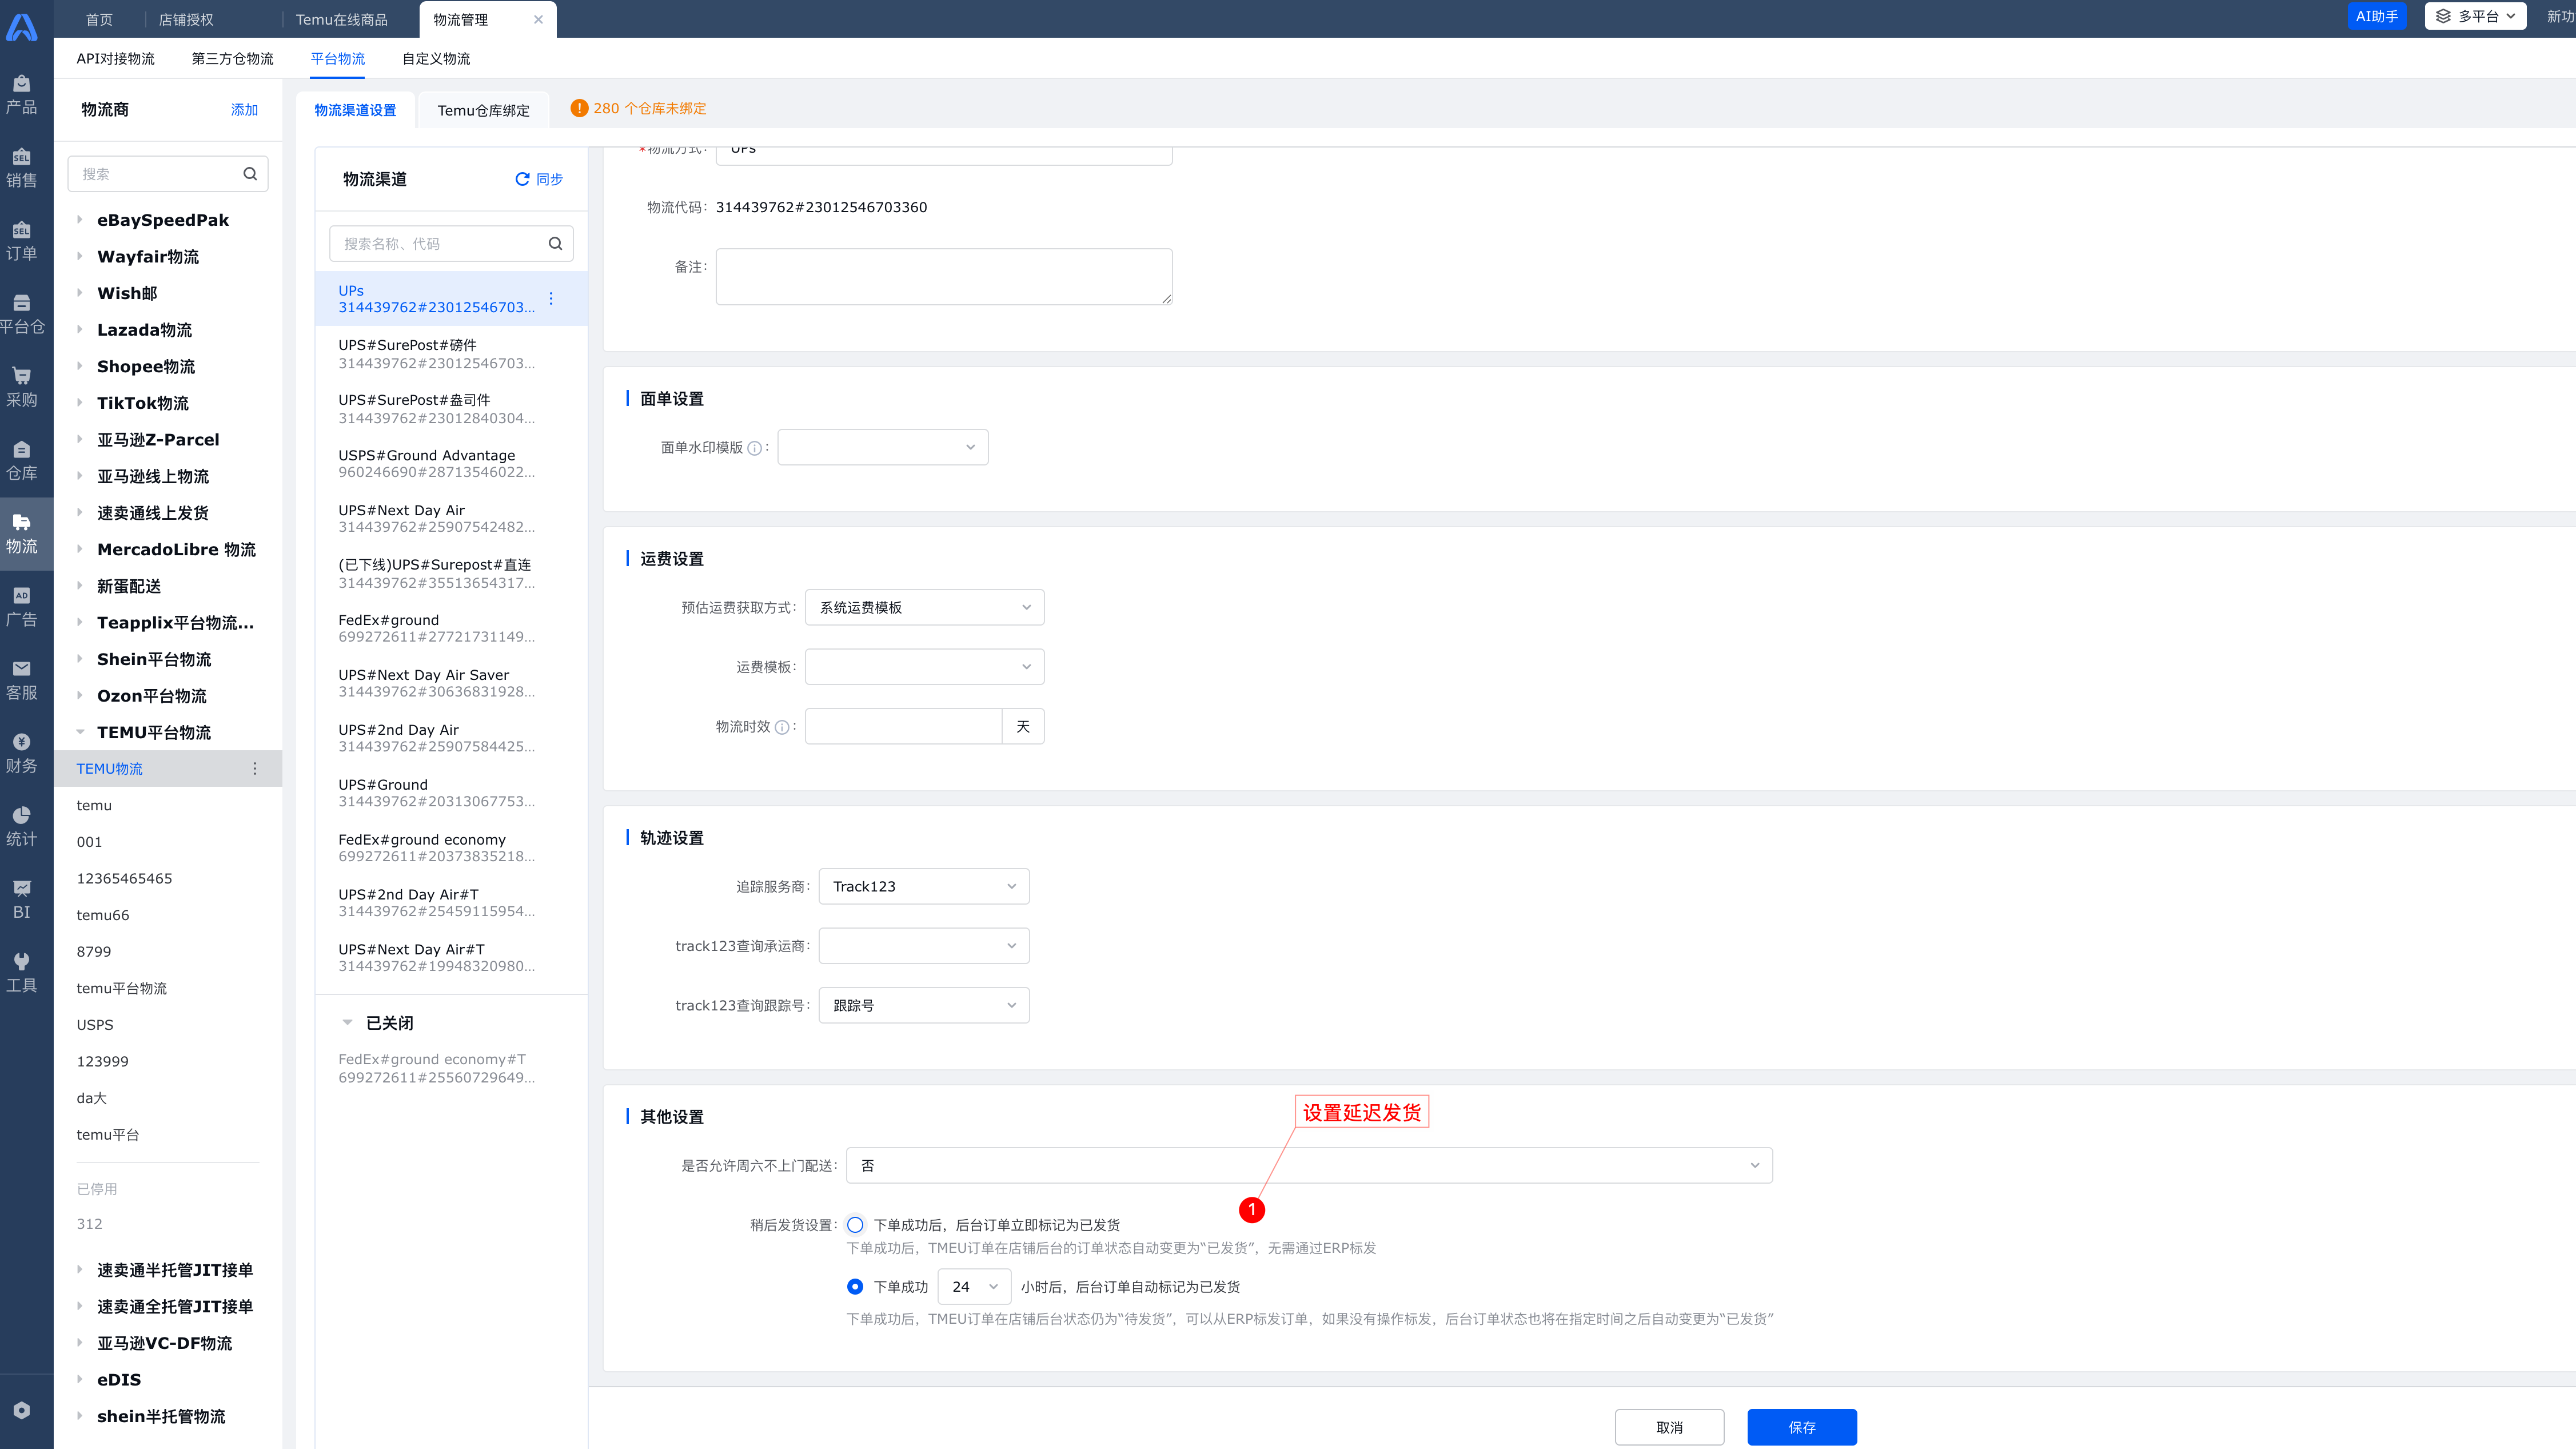Open the 多平台 dropdown

point(2475,16)
